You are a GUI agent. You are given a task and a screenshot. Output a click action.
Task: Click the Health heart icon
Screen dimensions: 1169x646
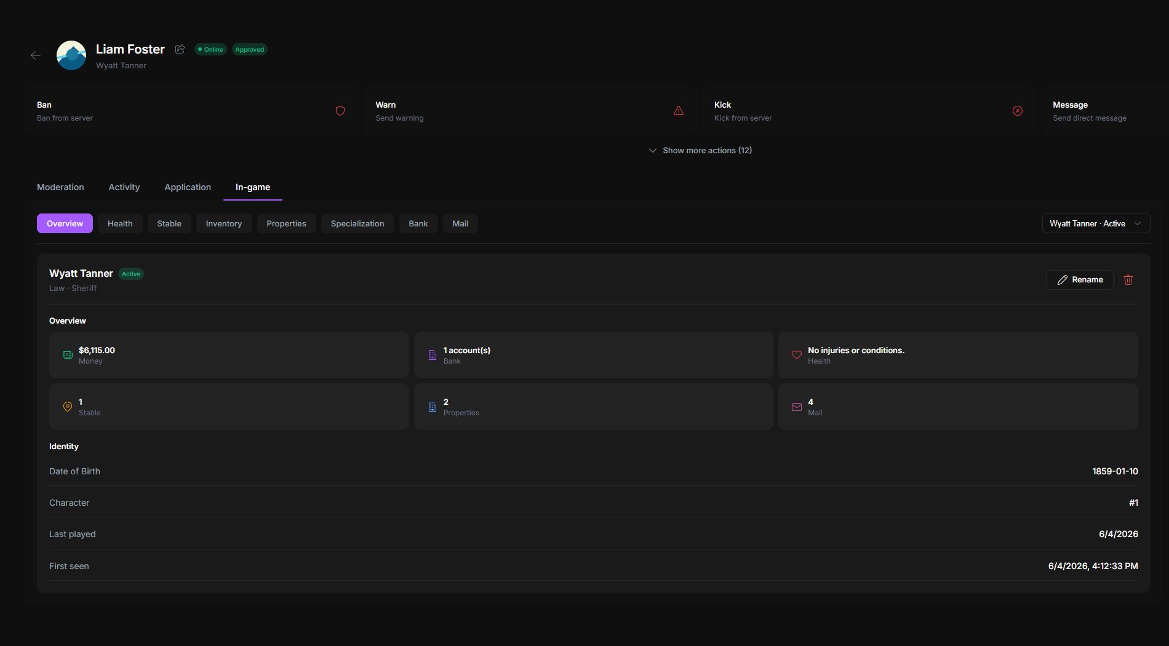(797, 355)
